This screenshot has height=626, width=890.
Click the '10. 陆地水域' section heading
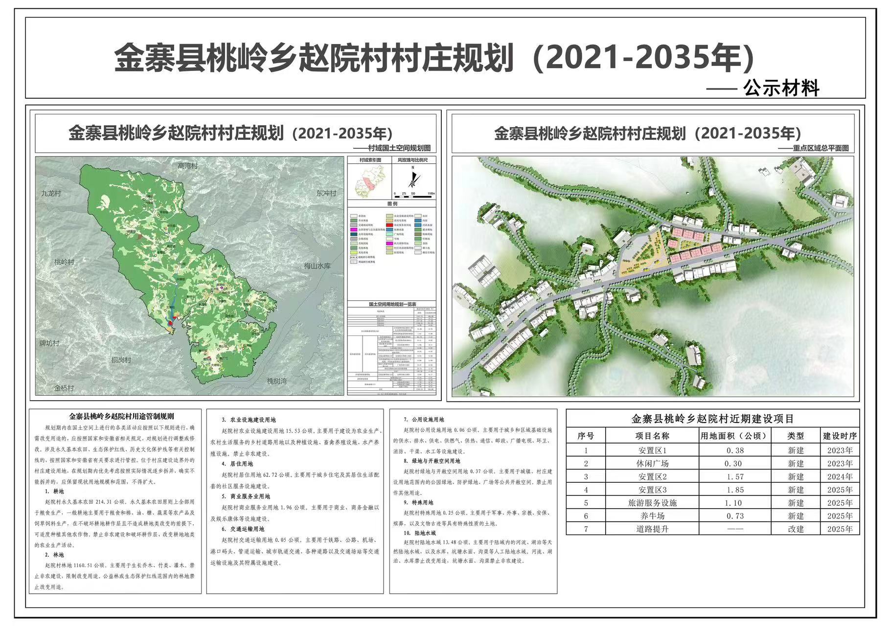click(420, 534)
